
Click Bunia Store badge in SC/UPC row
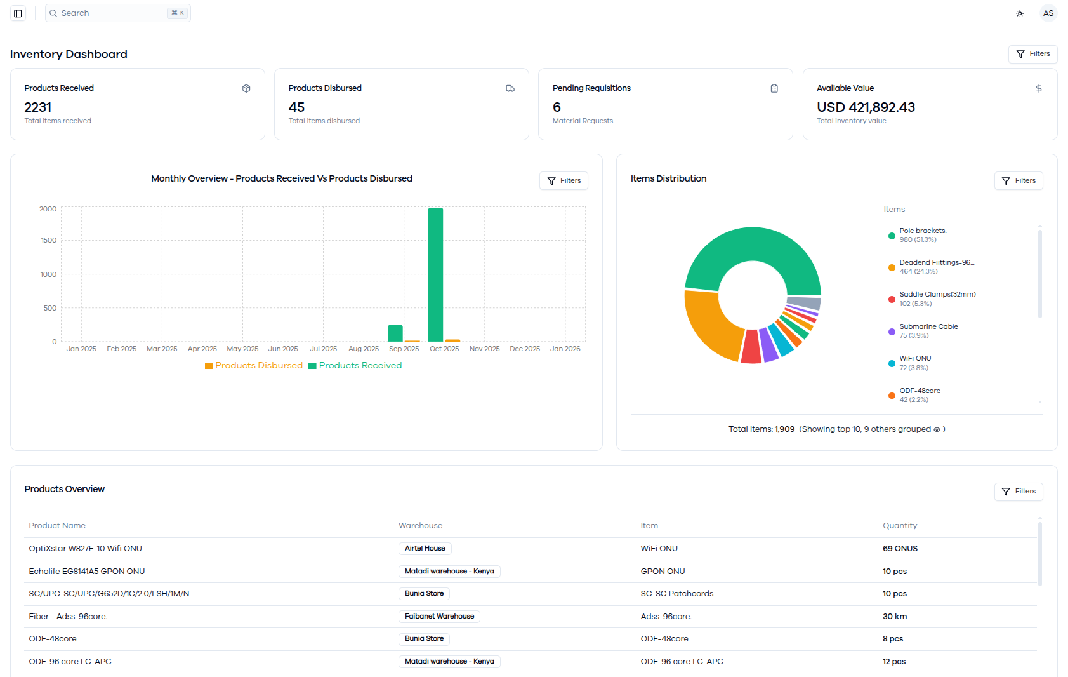pyautogui.click(x=424, y=594)
